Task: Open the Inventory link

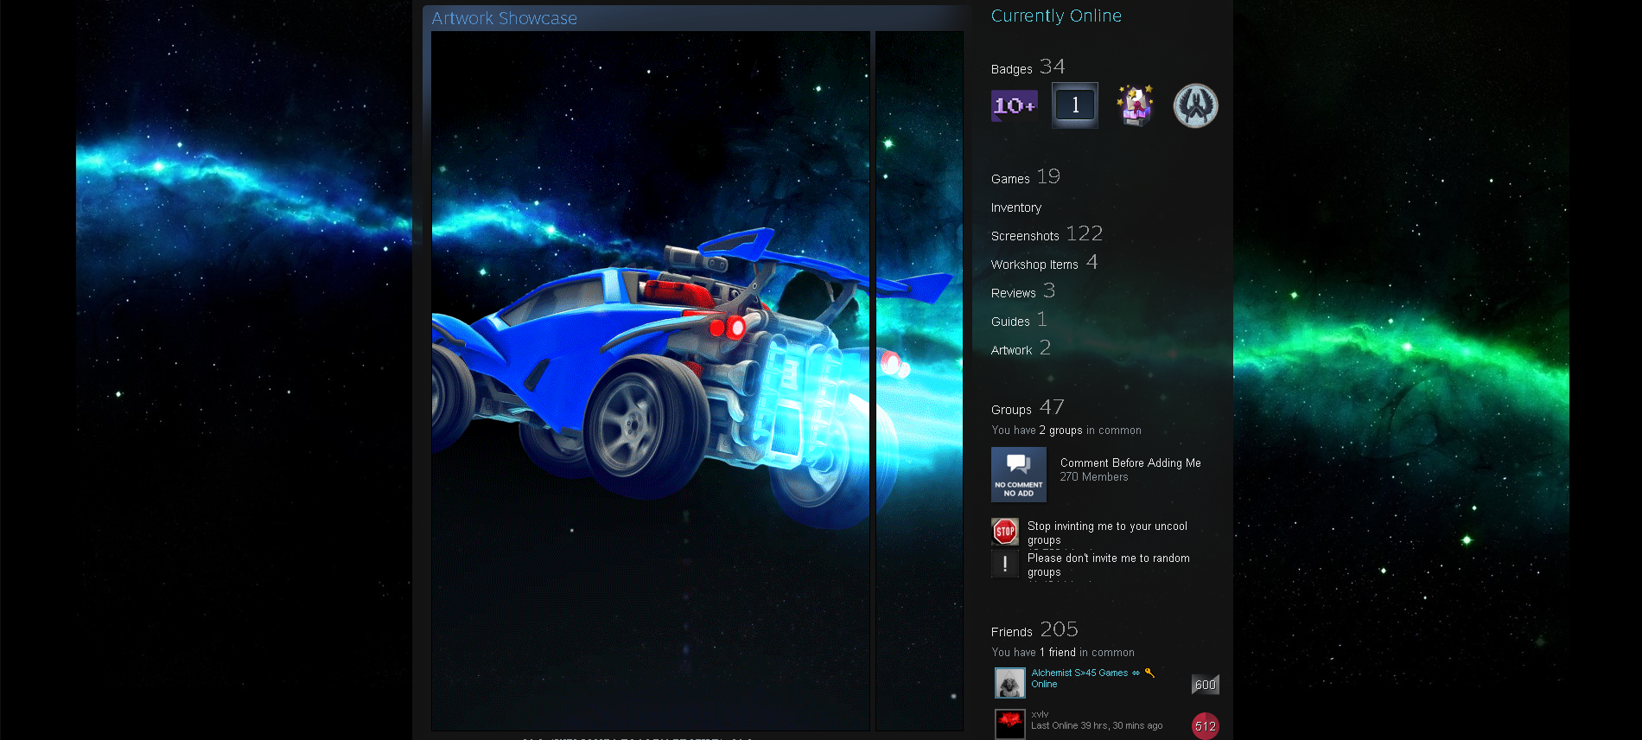Action: [x=1016, y=207]
